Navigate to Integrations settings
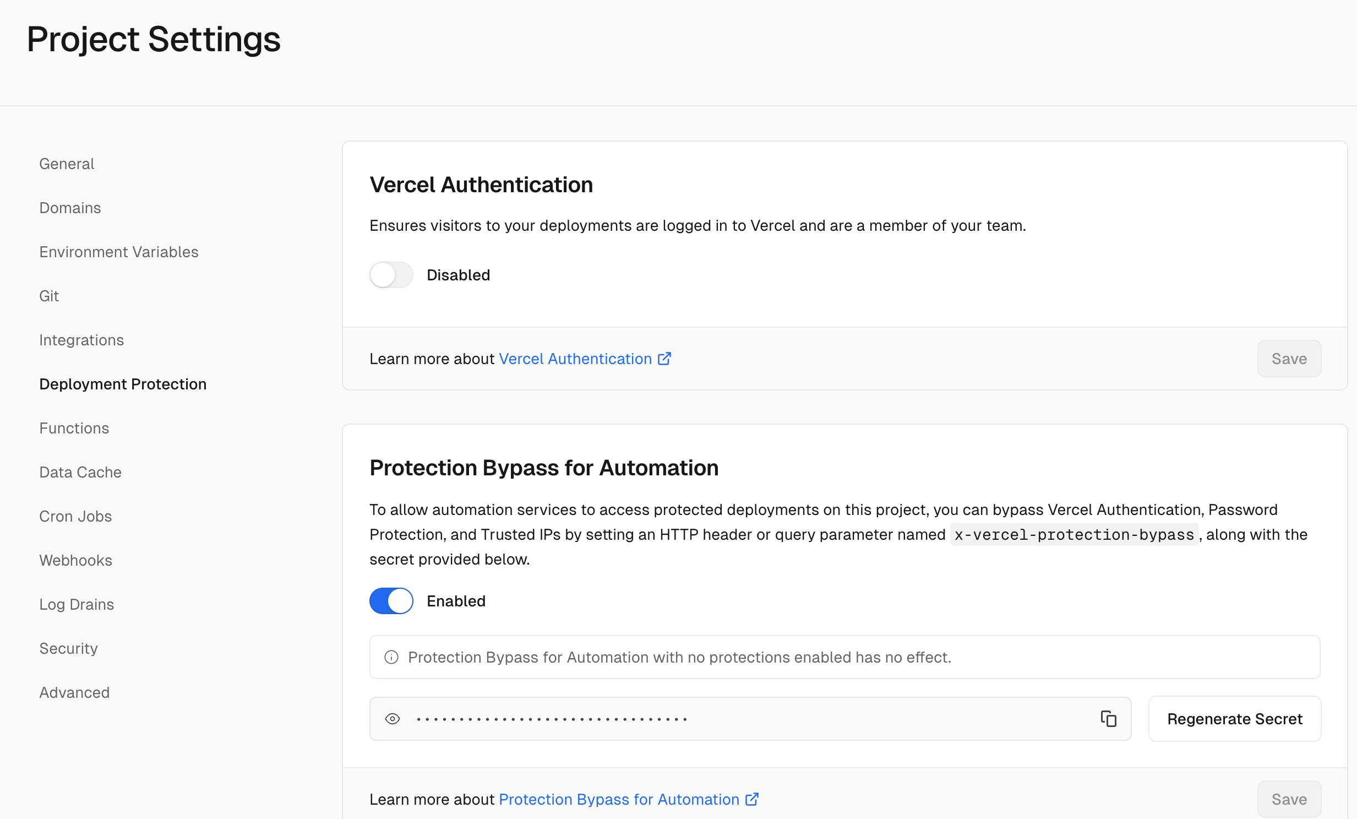The image size is (1357, 819). pos(81,340)
